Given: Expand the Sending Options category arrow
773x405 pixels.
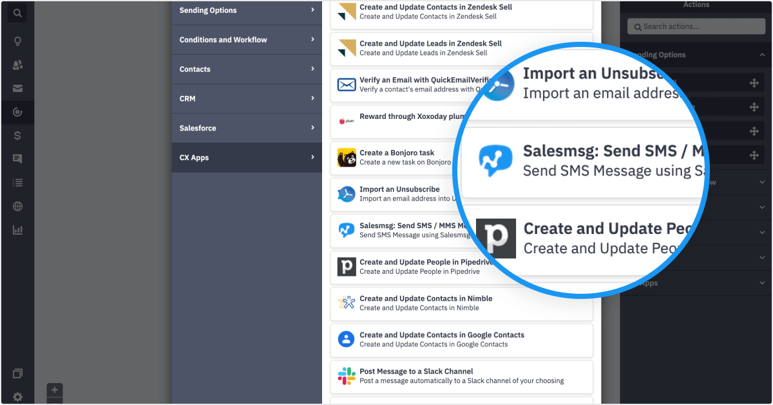Looking at the screenshot, I should pos(312,10).
